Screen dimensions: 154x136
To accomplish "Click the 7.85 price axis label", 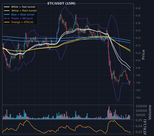I will click(x=138, y=90).
